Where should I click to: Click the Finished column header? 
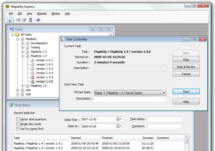(117, 138)
